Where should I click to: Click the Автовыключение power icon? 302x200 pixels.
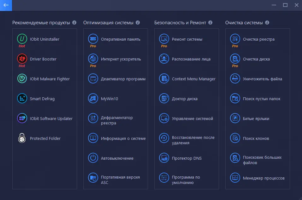click(93, 158)
